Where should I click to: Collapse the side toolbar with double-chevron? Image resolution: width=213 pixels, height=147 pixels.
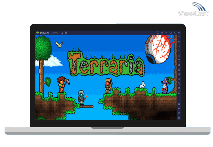point(179,33)
